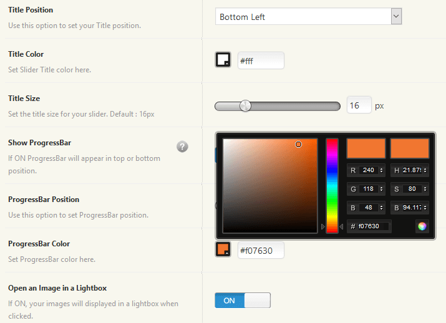Viewport: 446px width, 323px height.
Task: Click the saturation gradient selector circle
Action: tap(298, 145)
